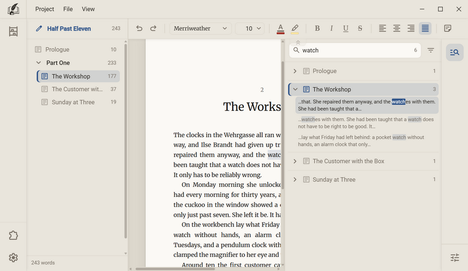Click the '243 words' status text

[x=43, y=263]
